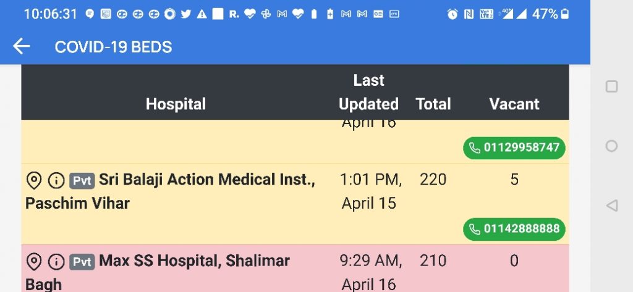Tap the Pvt badge beside Sri Balaji
The image size is (633, 292).
point(82,181)
